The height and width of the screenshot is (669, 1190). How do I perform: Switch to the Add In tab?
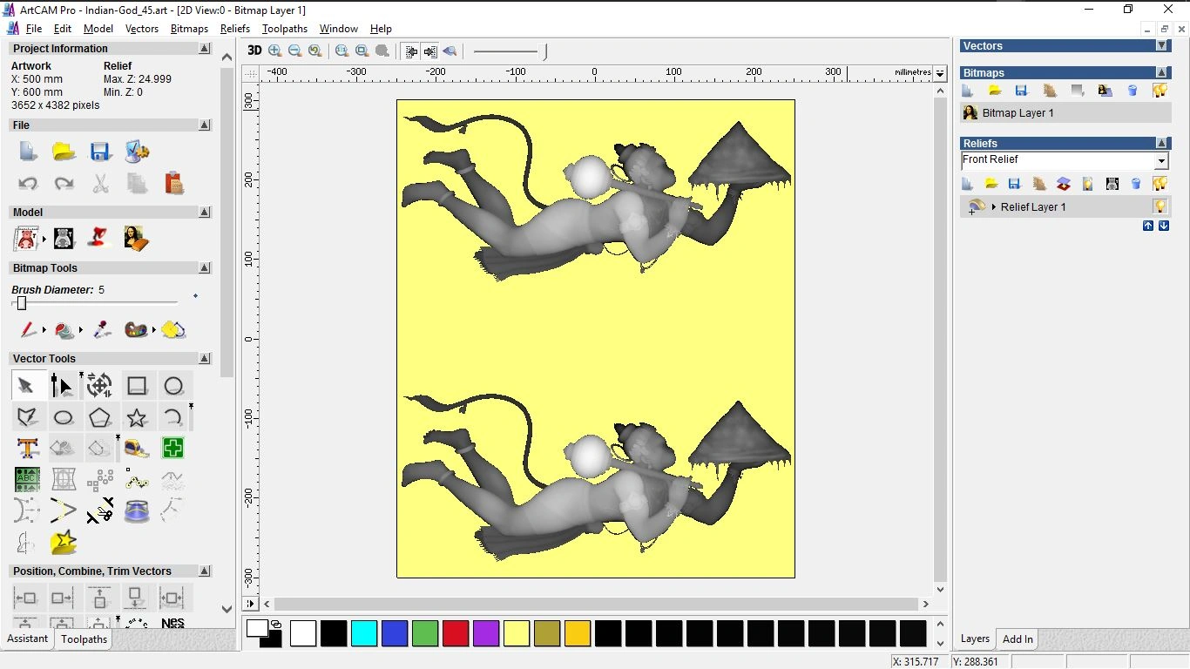click(x=1017, y=639)
